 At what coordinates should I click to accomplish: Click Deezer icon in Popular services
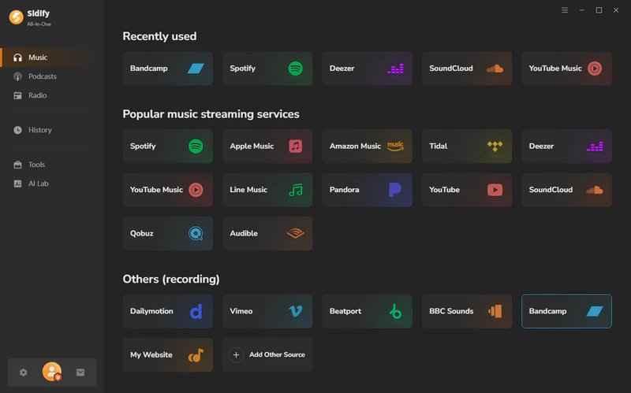(x=595, y=146)
